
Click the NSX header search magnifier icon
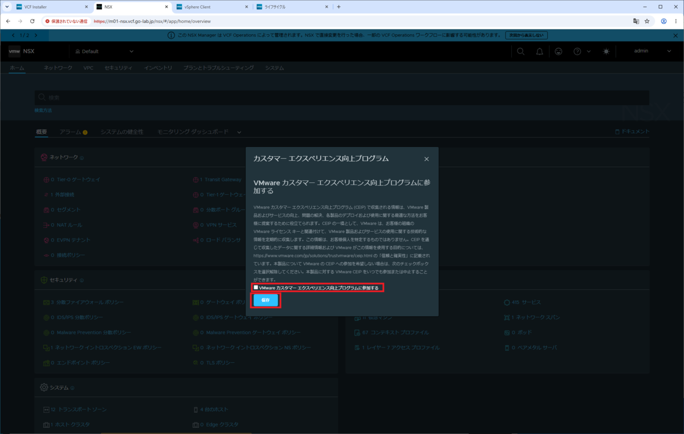pos(520,51)
